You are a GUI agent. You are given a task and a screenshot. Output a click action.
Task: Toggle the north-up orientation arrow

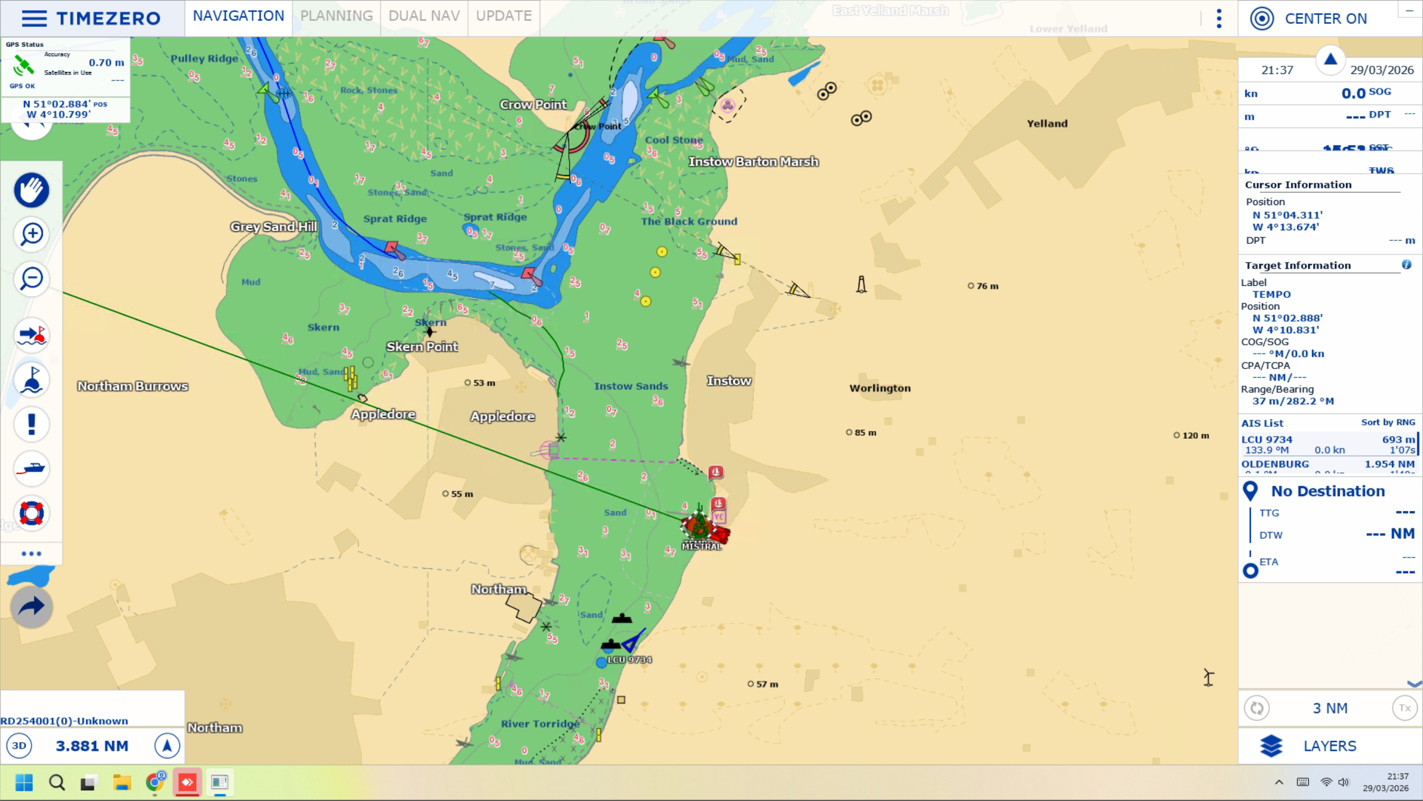click(167, 746)
